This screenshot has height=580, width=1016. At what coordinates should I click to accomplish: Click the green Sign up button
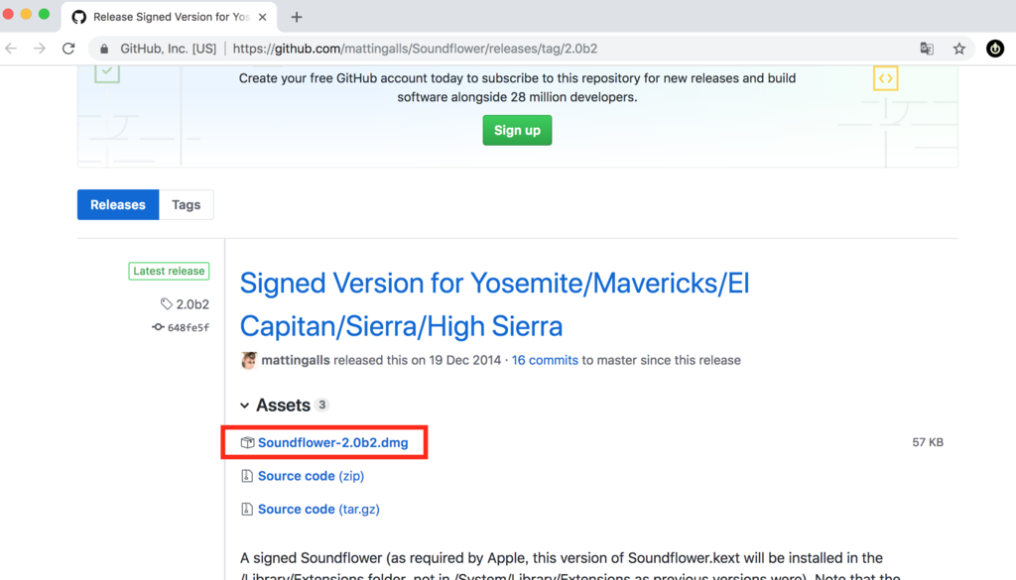click(517, 130)
